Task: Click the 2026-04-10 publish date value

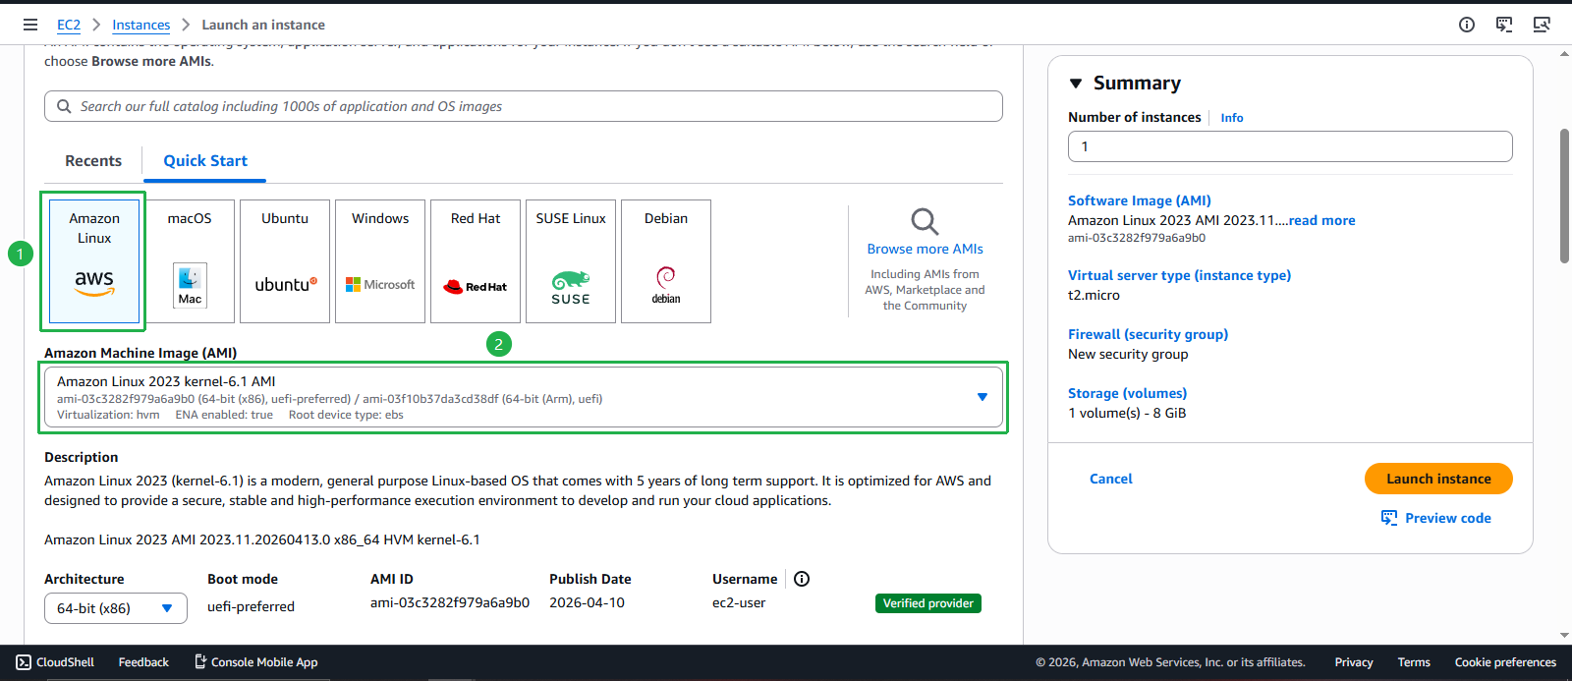Action: [x=587, y=602]
